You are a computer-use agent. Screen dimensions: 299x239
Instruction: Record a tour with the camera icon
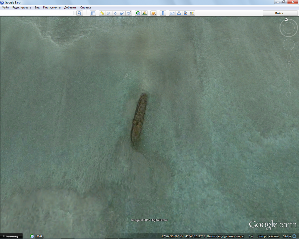[129, 13]
